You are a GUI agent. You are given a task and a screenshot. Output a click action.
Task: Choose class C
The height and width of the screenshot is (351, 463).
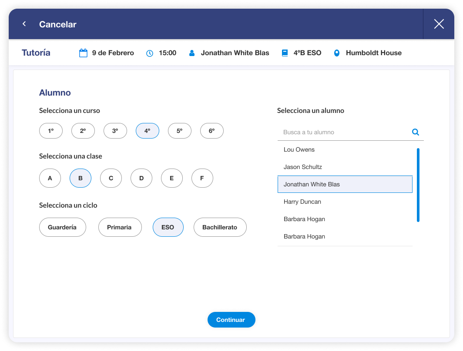[111, 178]
